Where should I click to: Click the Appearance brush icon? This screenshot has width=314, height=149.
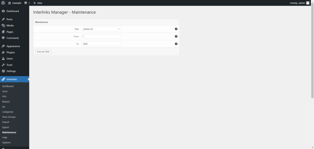pyautogui.click(x=3, y=46)
